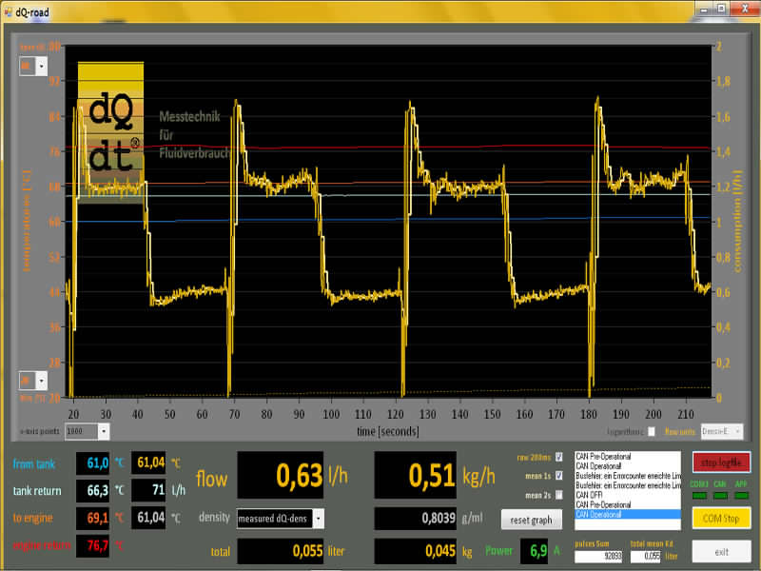Image resolution: width=761 pixels, height=571 pixels.
Task: Click the COM3 status indicator light
Action: pyautogui.click(x=702, y=495)
